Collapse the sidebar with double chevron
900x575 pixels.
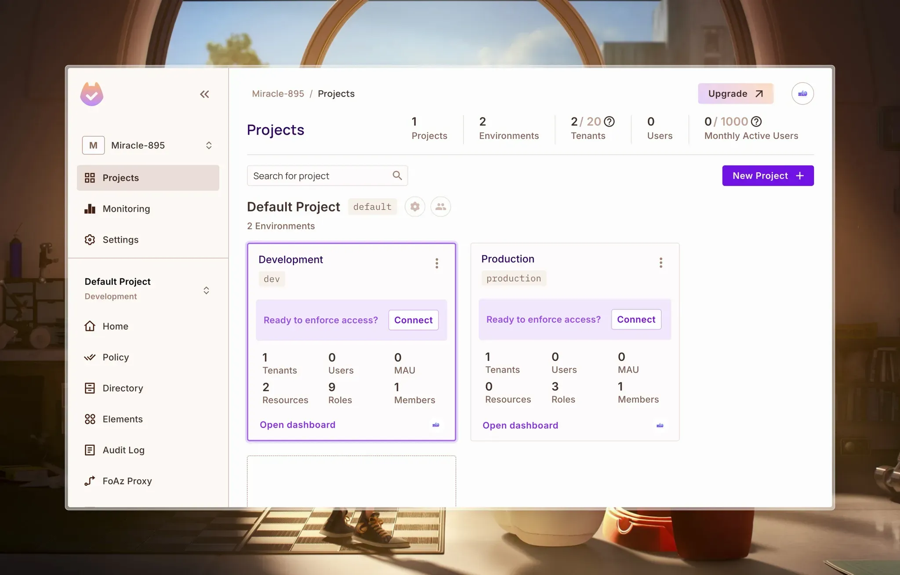pos(204,94)
